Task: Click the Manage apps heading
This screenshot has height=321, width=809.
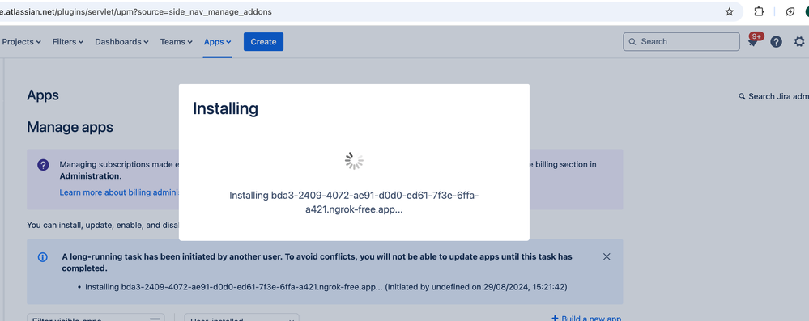Action: (x=70, y=127)
